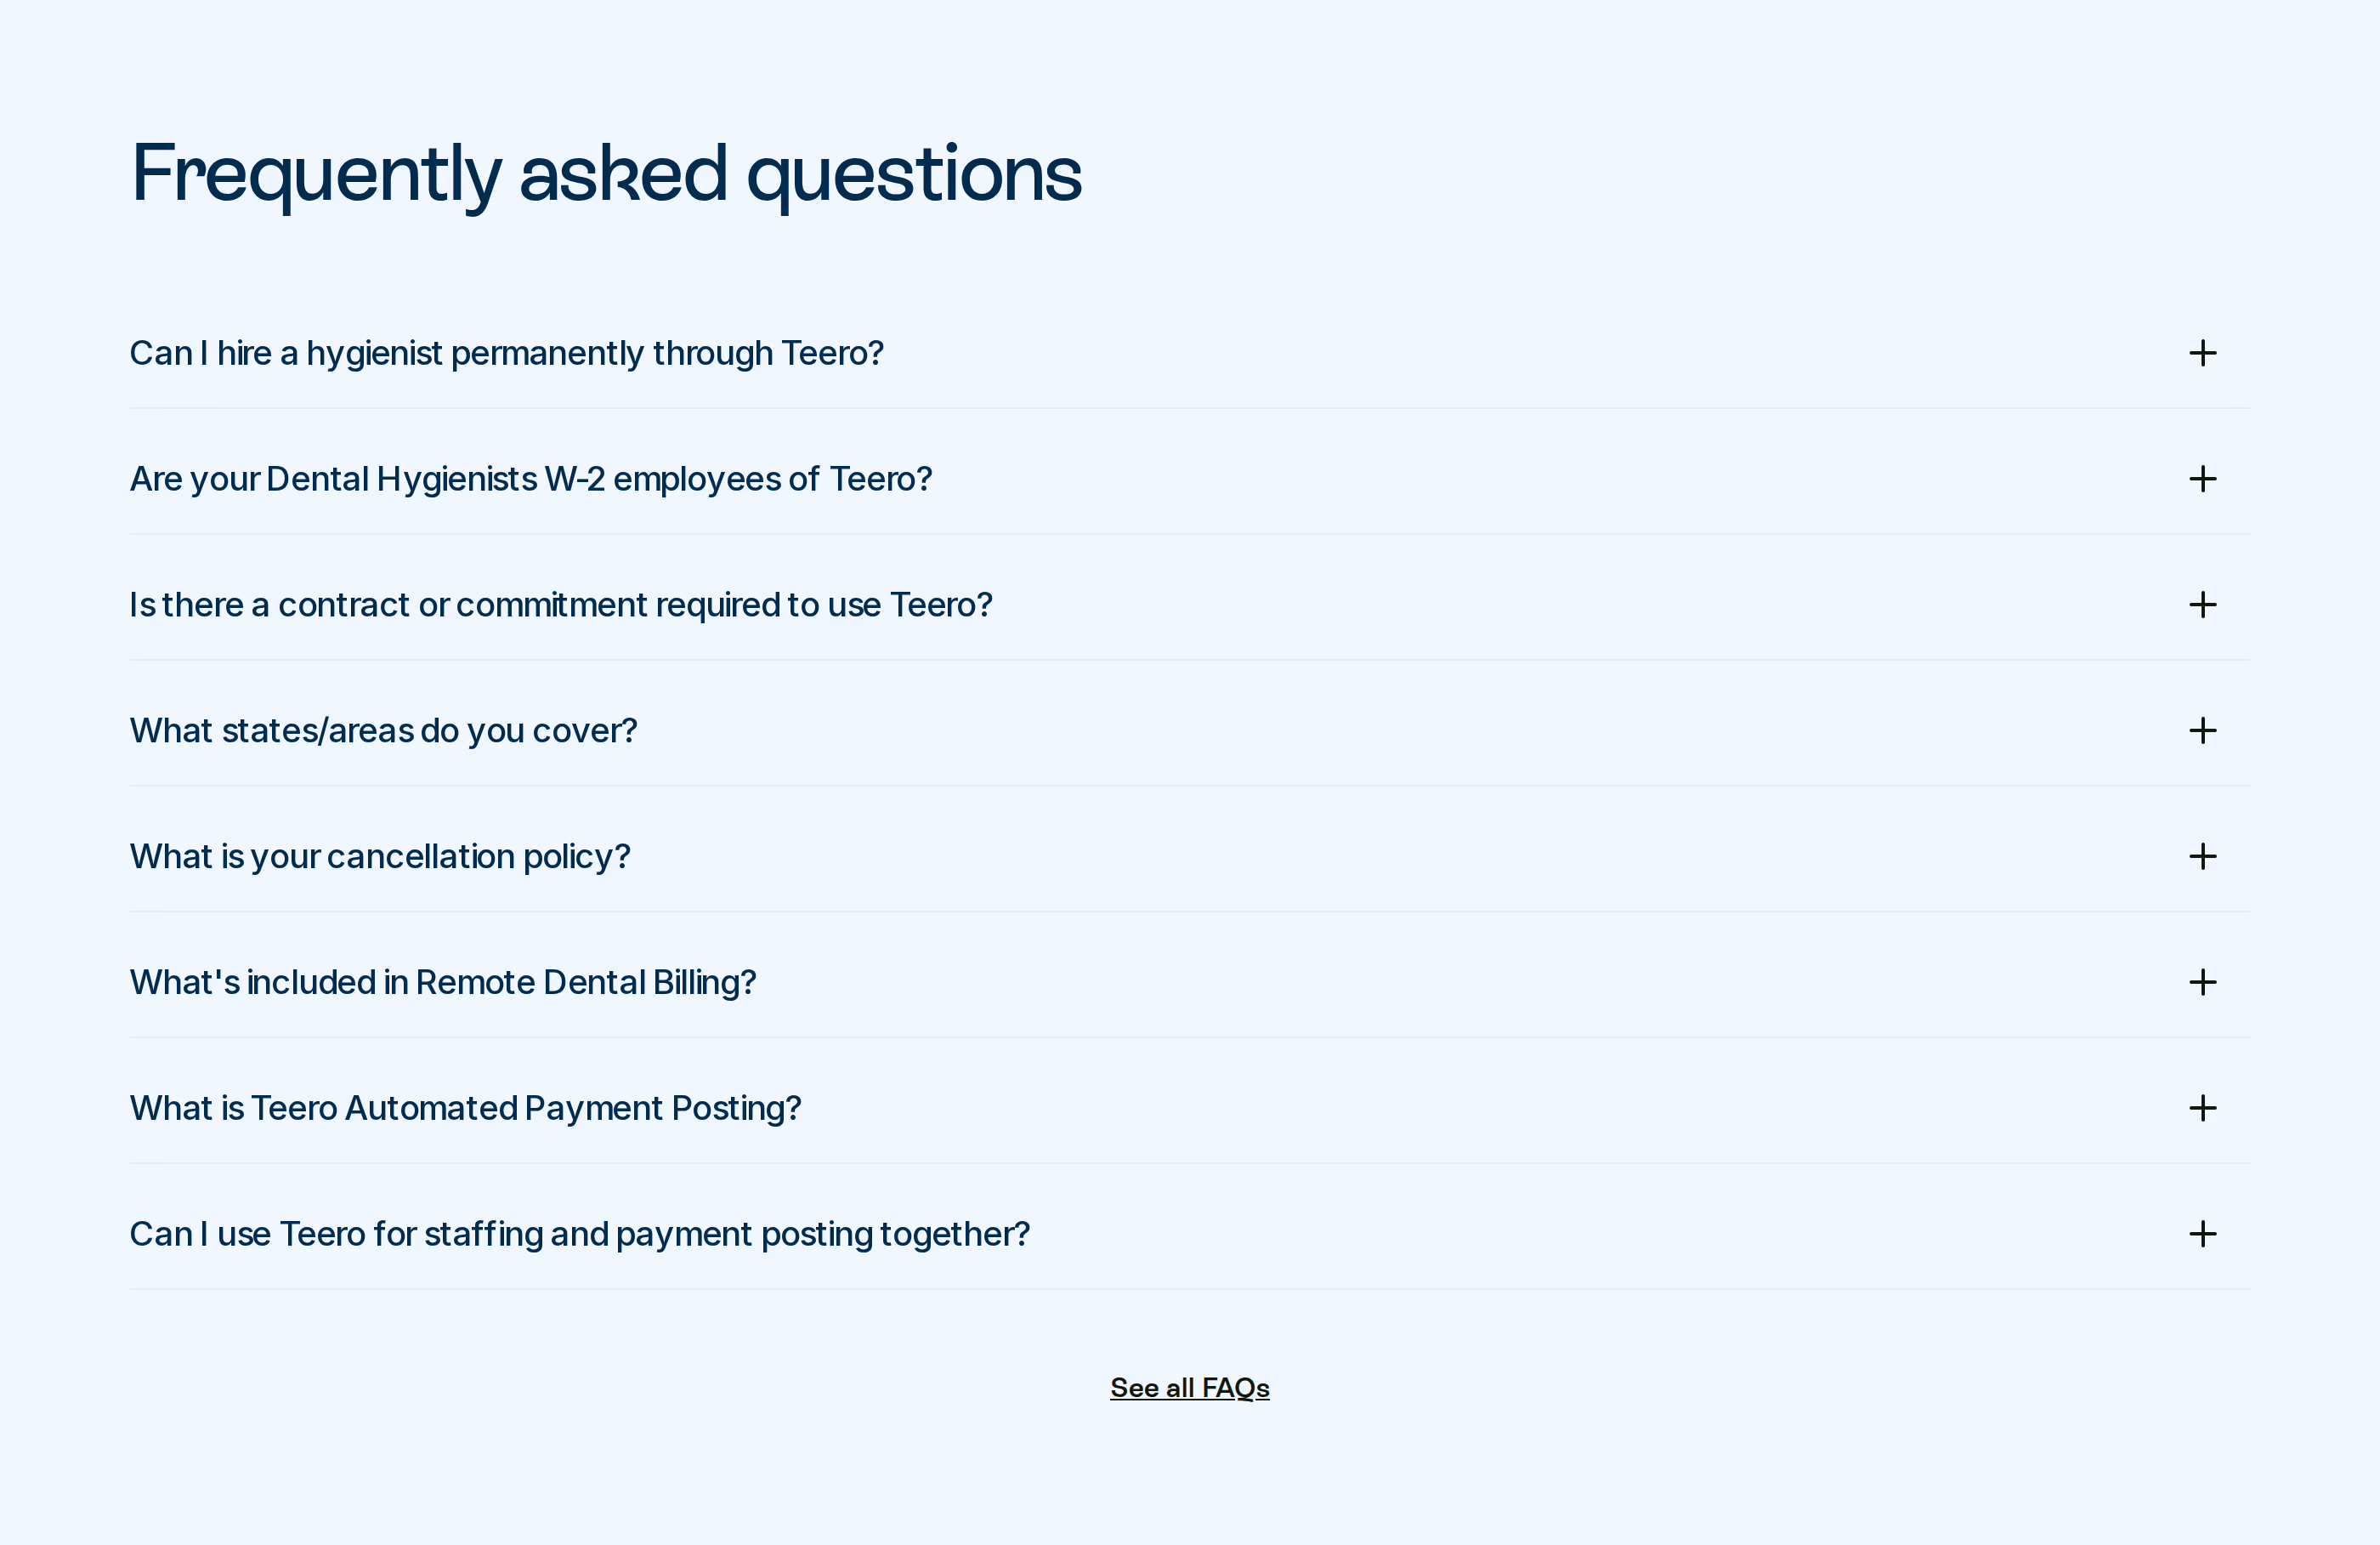Open "What states/areas do you cover?" question
Viewport: 2380px width, 1545px height.
click(x=383, y=730)
